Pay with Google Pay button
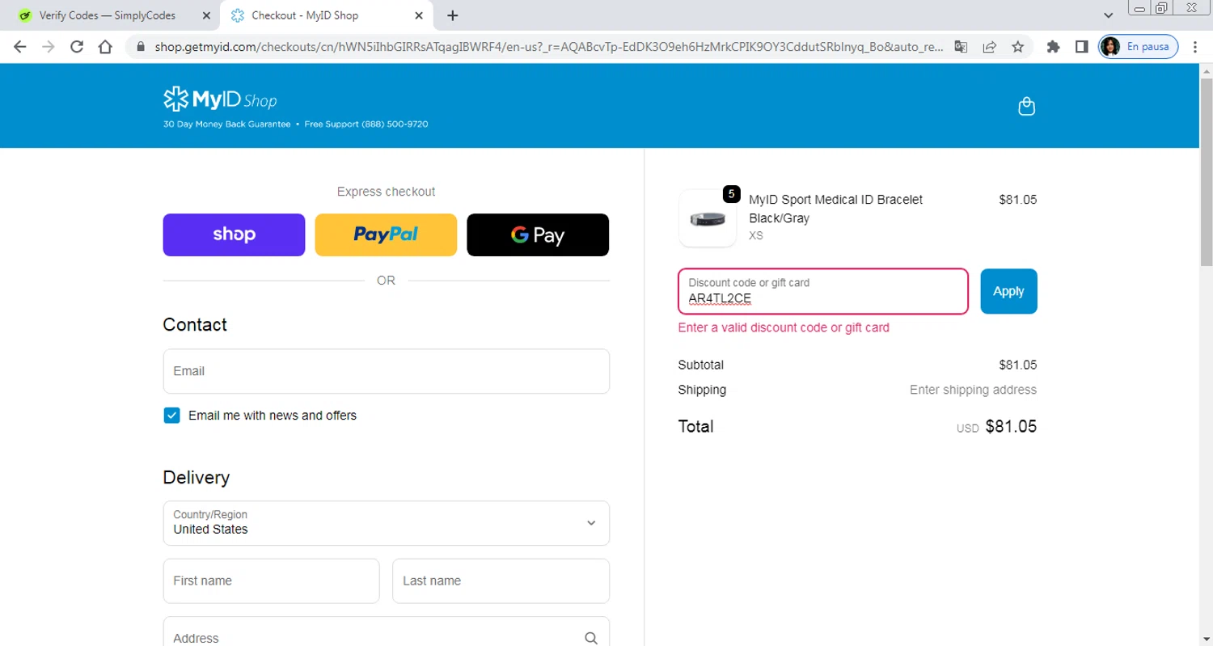1213x646 pixels. (538, 234)
